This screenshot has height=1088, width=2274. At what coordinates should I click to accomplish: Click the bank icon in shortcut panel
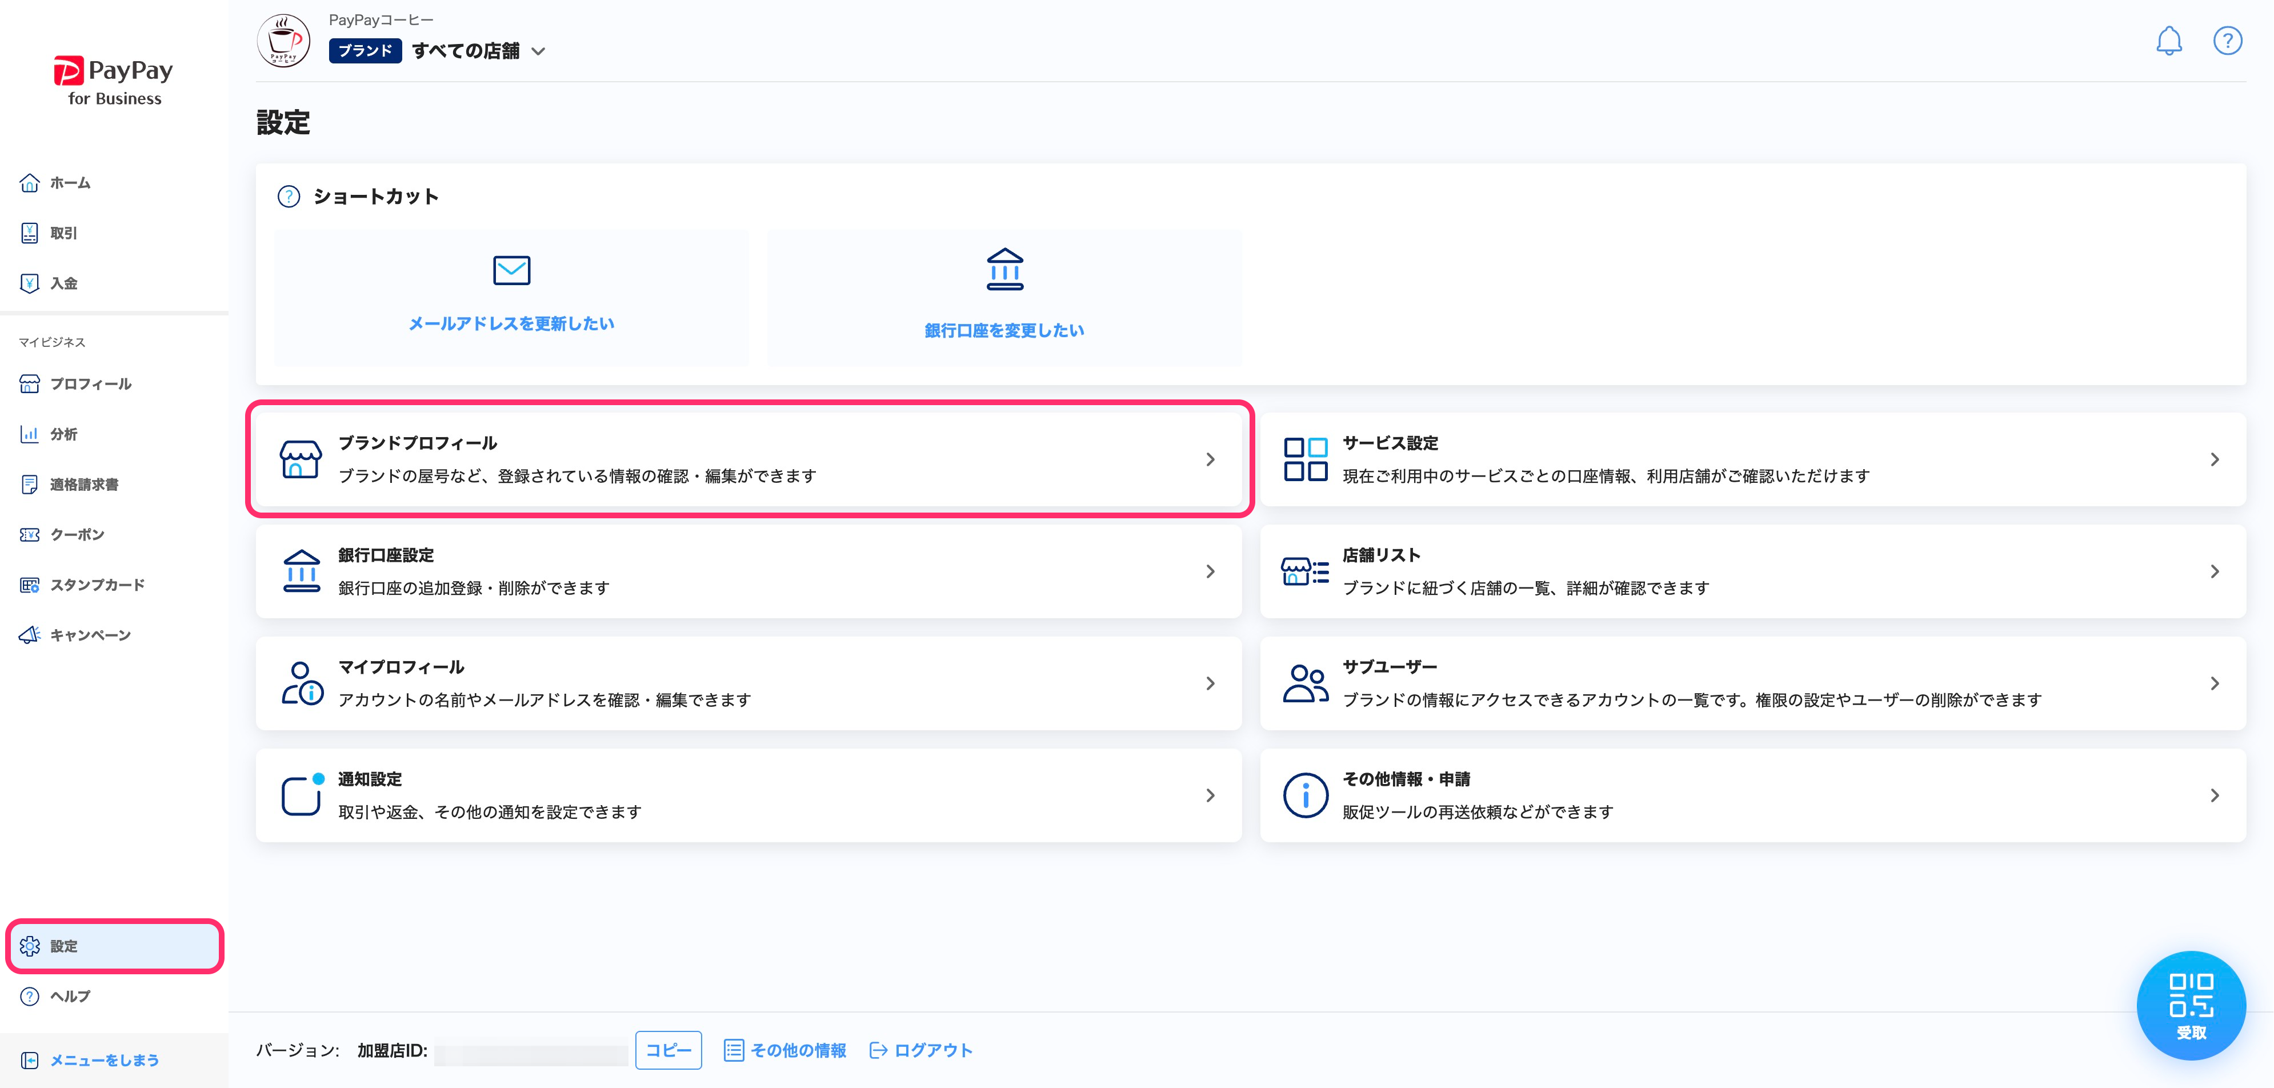click(1004, 269)
